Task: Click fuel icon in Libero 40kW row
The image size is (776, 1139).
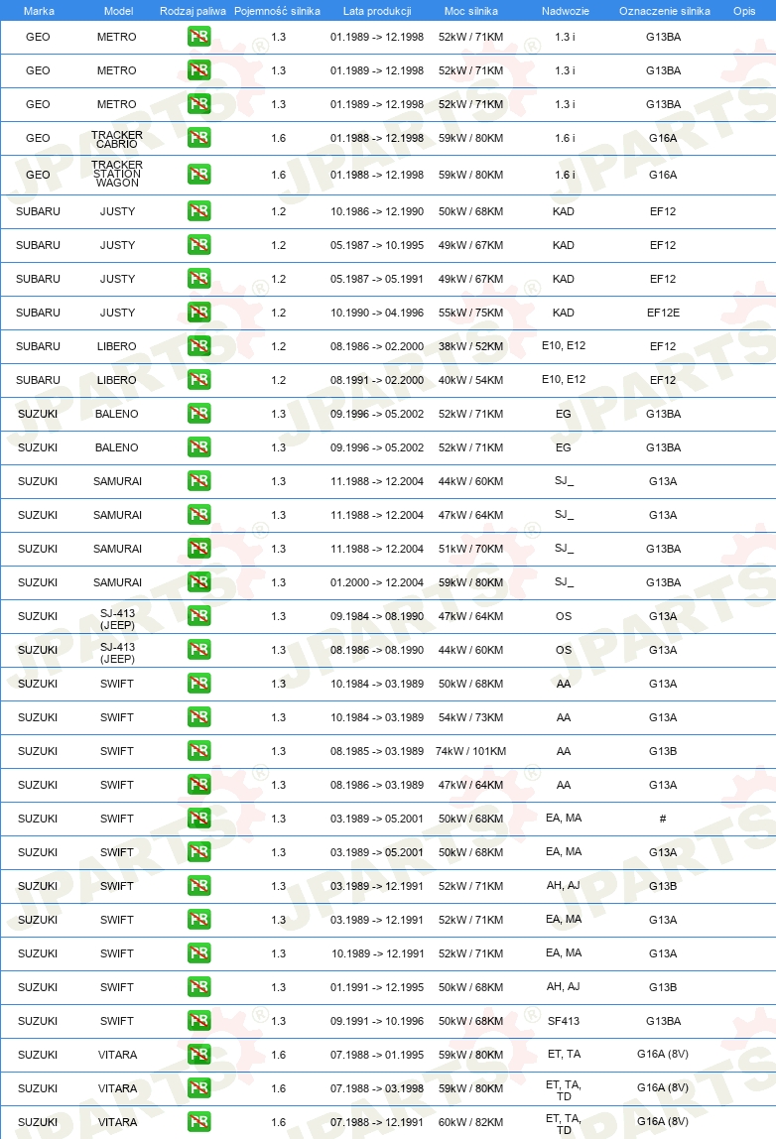Action: pos(199,380)
